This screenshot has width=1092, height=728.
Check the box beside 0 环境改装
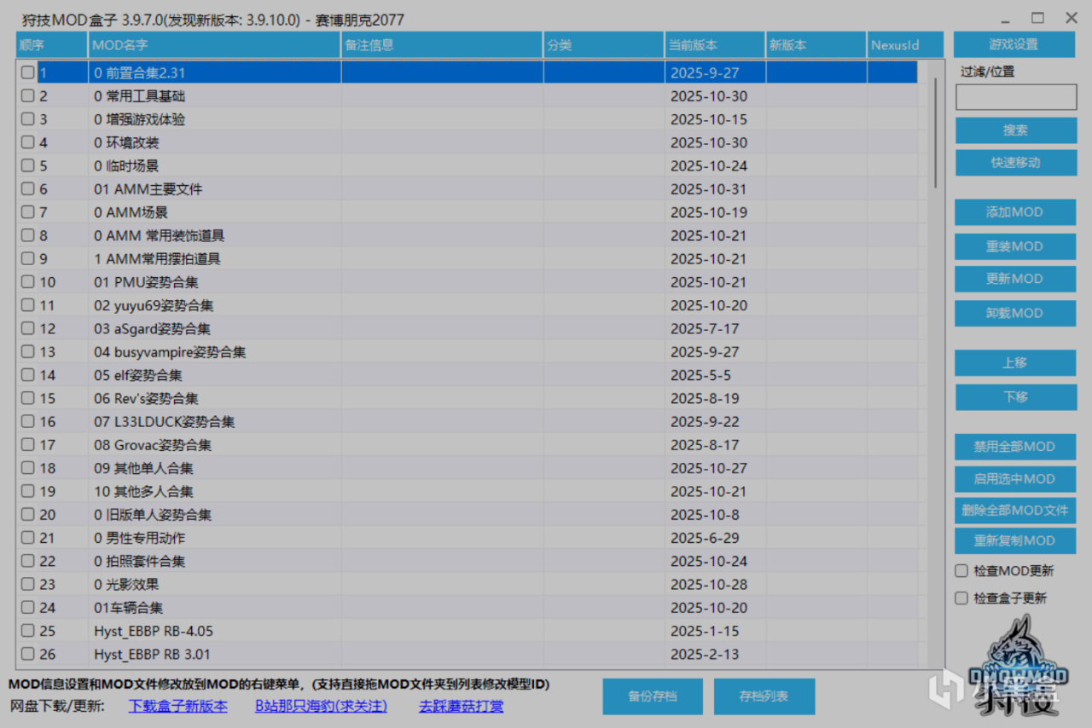click(x=28, y=142)
